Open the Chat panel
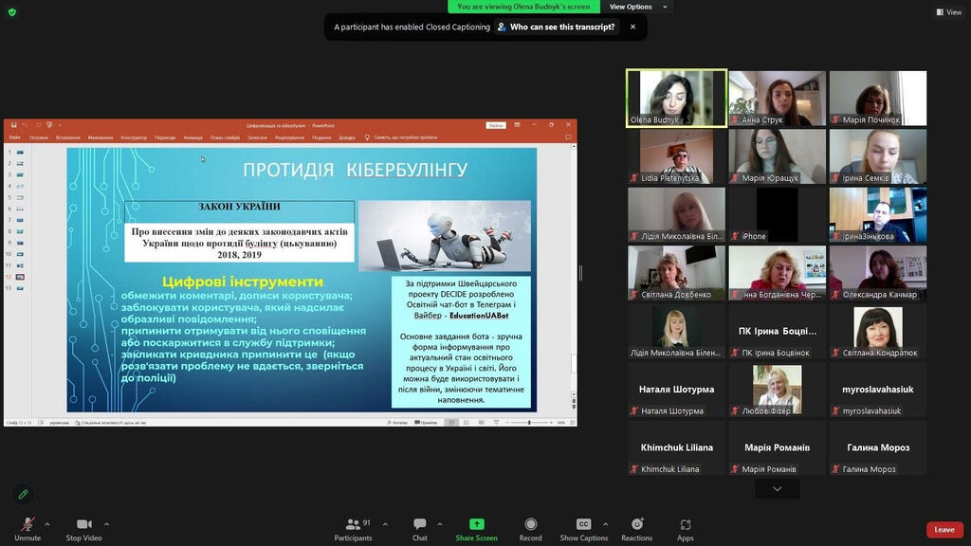This screenshot has height=546, width=971. (419, 529)
